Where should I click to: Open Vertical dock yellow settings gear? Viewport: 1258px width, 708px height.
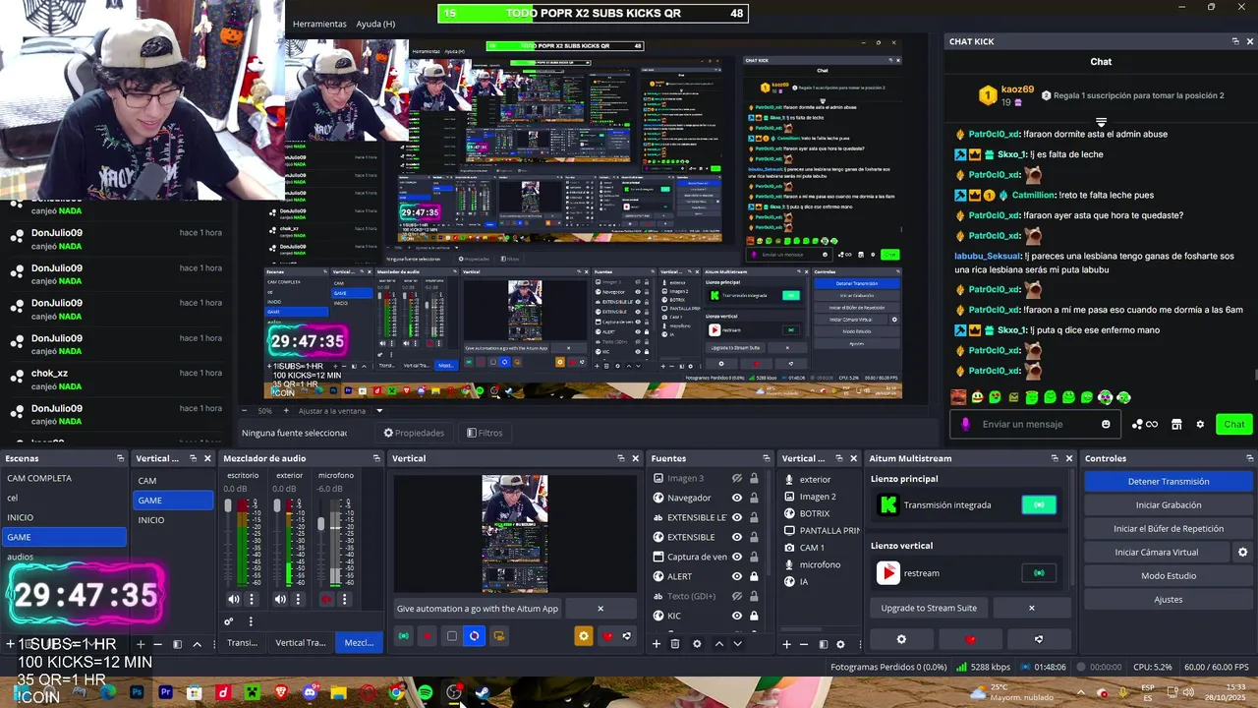click(x=584, y=636)
